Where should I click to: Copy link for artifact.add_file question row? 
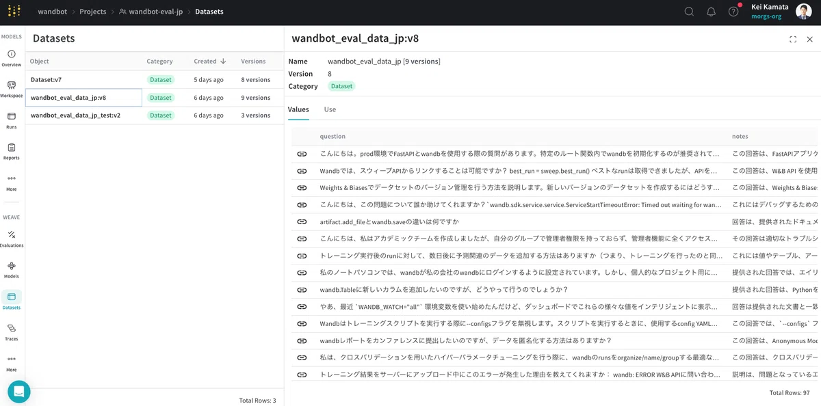pos(302,221)
